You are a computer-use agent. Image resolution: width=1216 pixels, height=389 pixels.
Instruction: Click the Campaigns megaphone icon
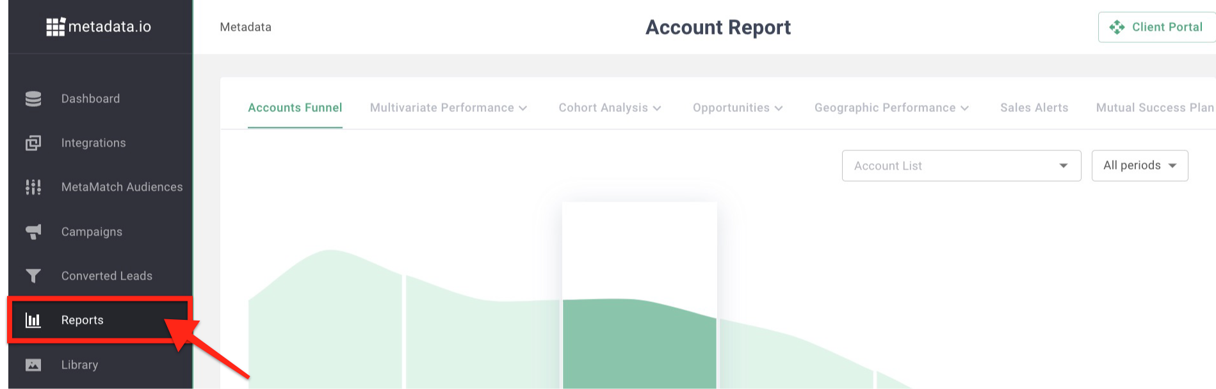33,232
